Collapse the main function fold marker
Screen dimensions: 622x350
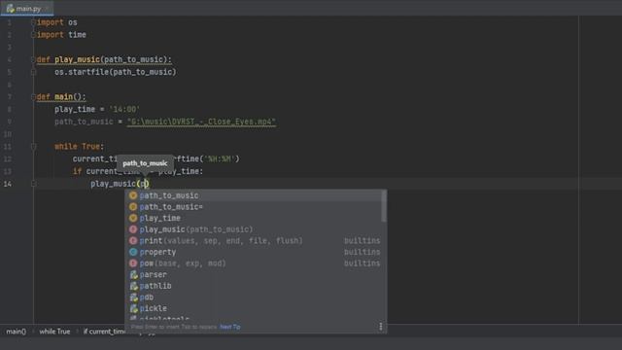(33, 97)
